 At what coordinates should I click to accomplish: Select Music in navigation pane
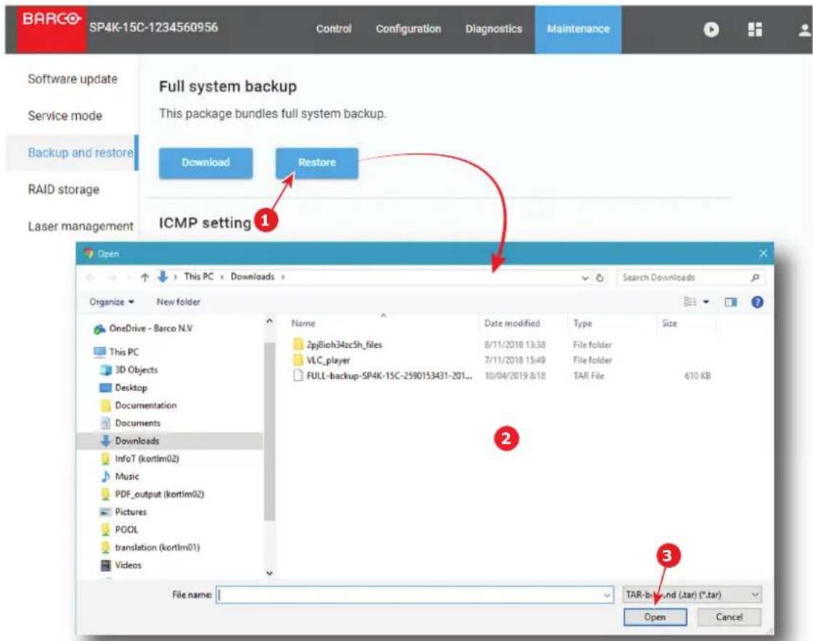(x=120, y=476)
